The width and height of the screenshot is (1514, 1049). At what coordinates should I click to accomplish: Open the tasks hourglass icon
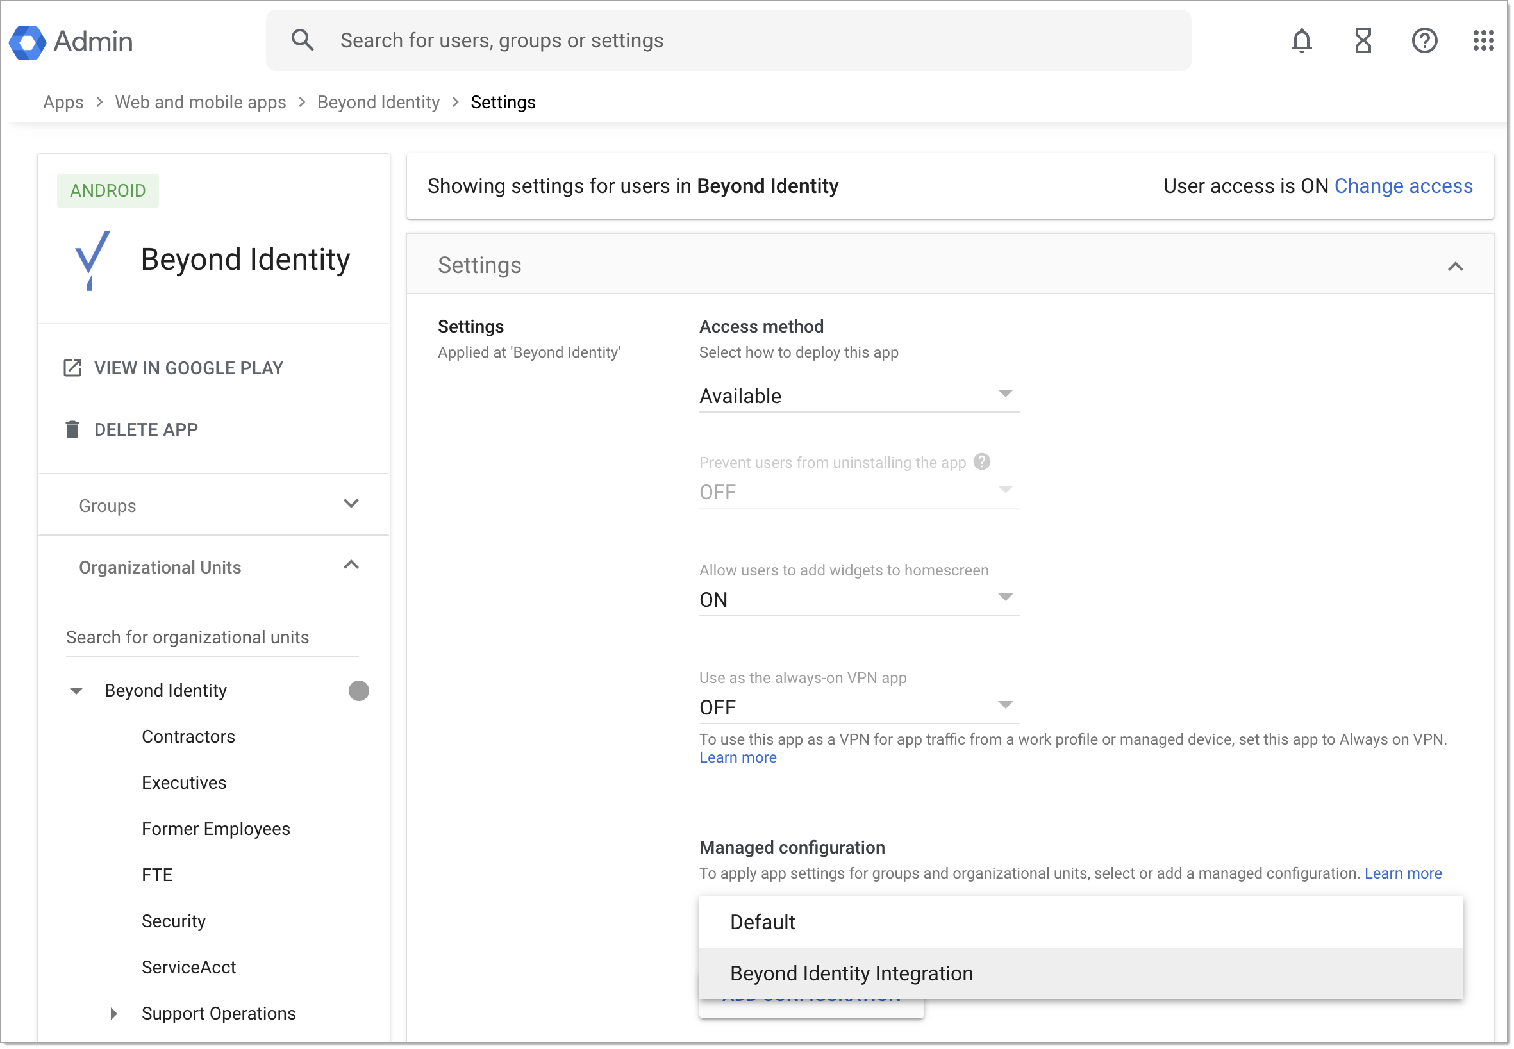coord(1362,41)
